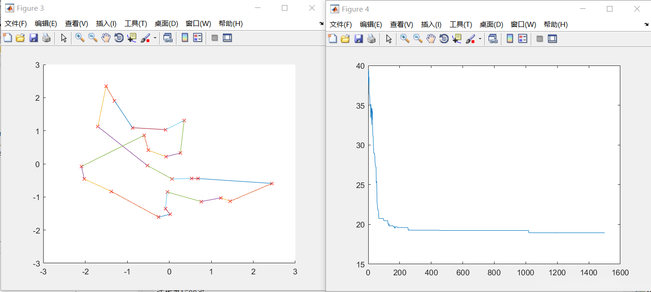Save Figure 3 using the floppy disk icon
The width and height of the screenshot is (651, 292).
(33, 38)
